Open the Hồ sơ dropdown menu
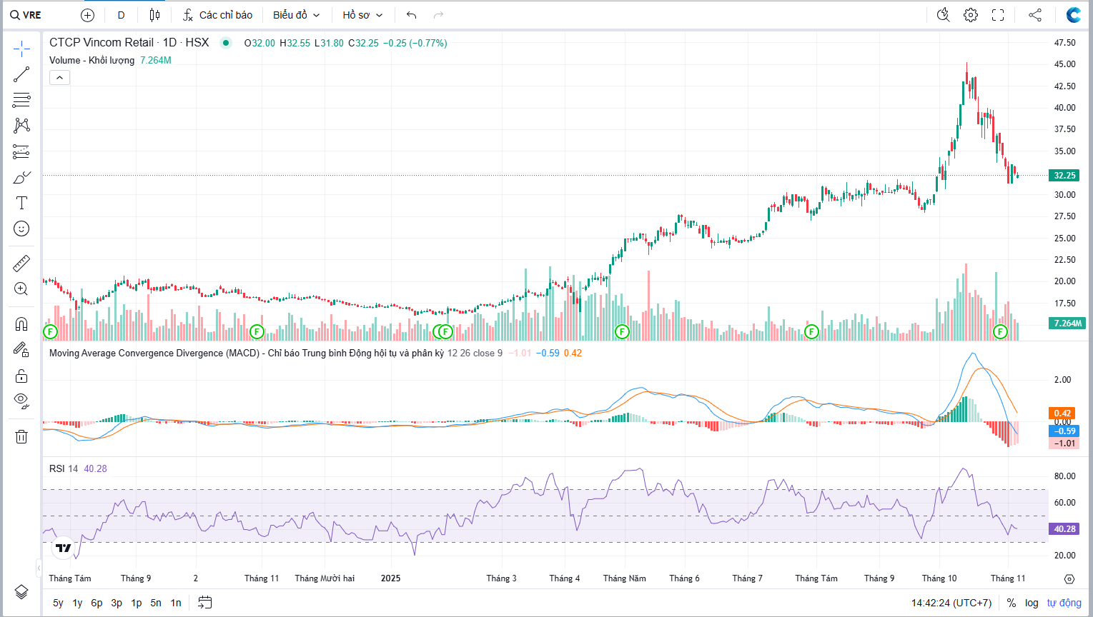 (362, 15)
